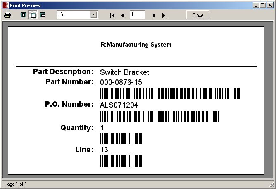
Task: Click the Print Preview window app icon
Action: point(5,5)
